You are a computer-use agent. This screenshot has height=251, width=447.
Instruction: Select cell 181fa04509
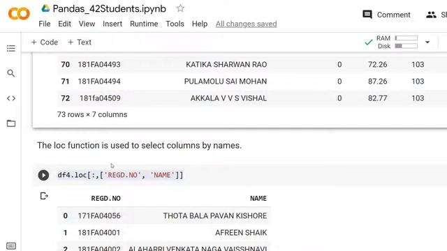[100, 98]
